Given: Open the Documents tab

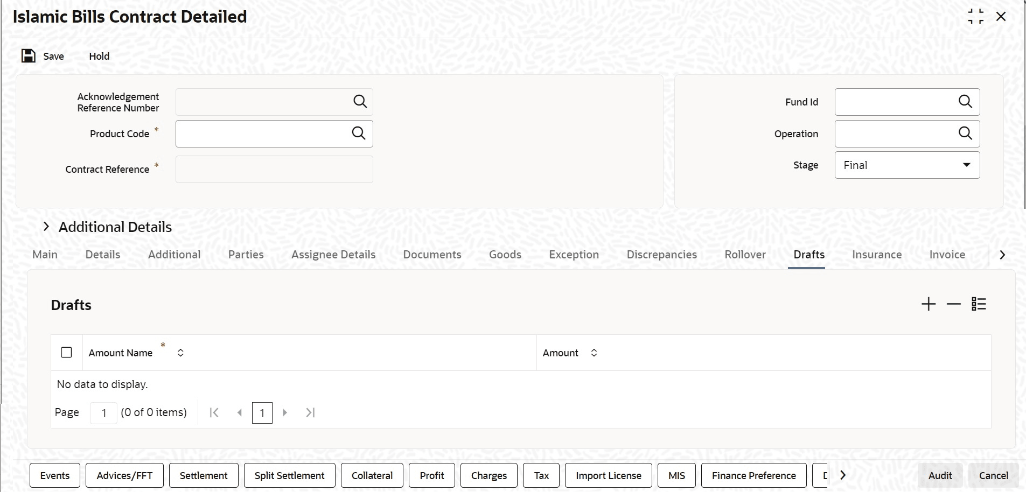Looking at the screenshot, I should pyautogui.click(x=432, y=255).
